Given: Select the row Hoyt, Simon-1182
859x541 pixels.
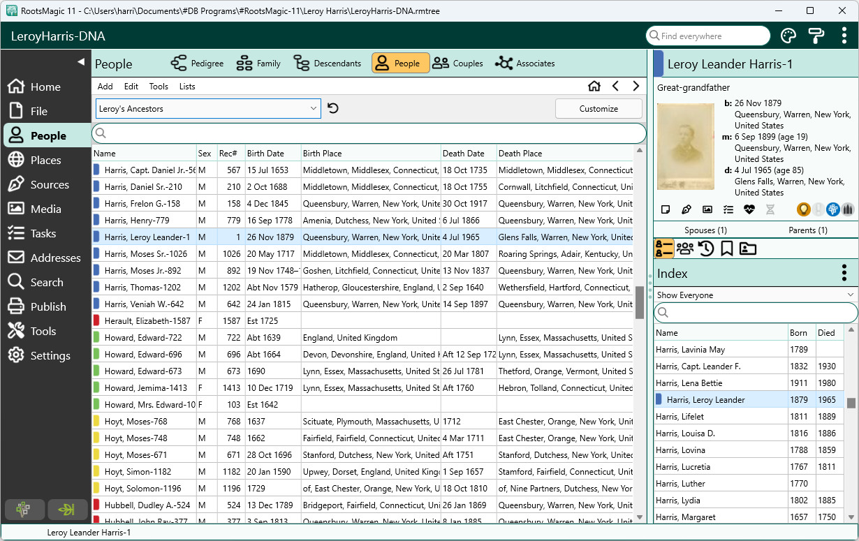Looking at the screenshot, I should 362,472.
